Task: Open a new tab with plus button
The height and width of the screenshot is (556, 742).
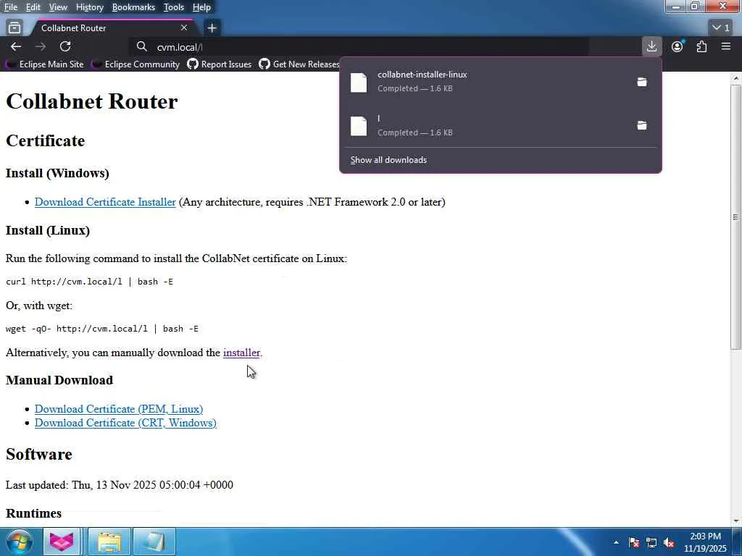Action: click(x=212, y=28)
